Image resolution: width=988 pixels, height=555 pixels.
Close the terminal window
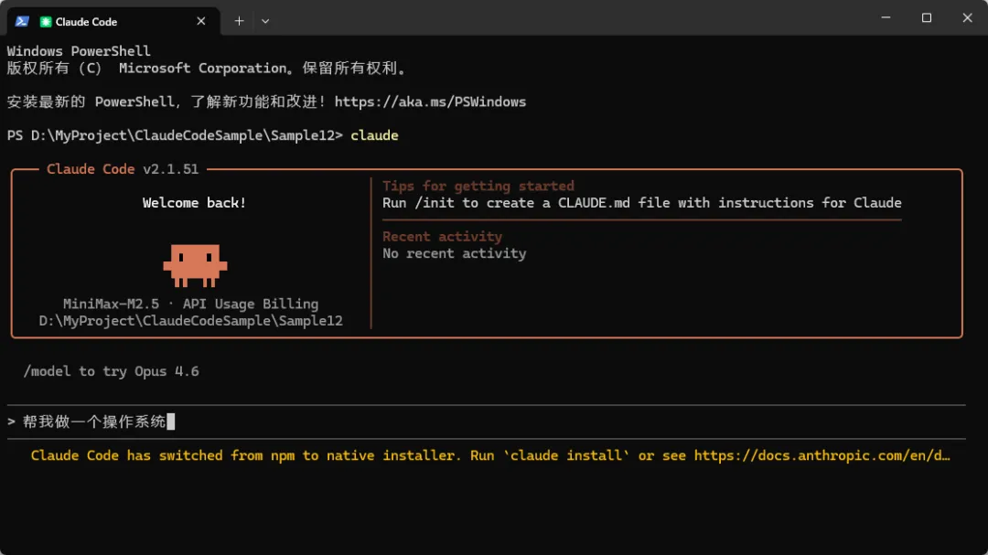pos(967,17)
